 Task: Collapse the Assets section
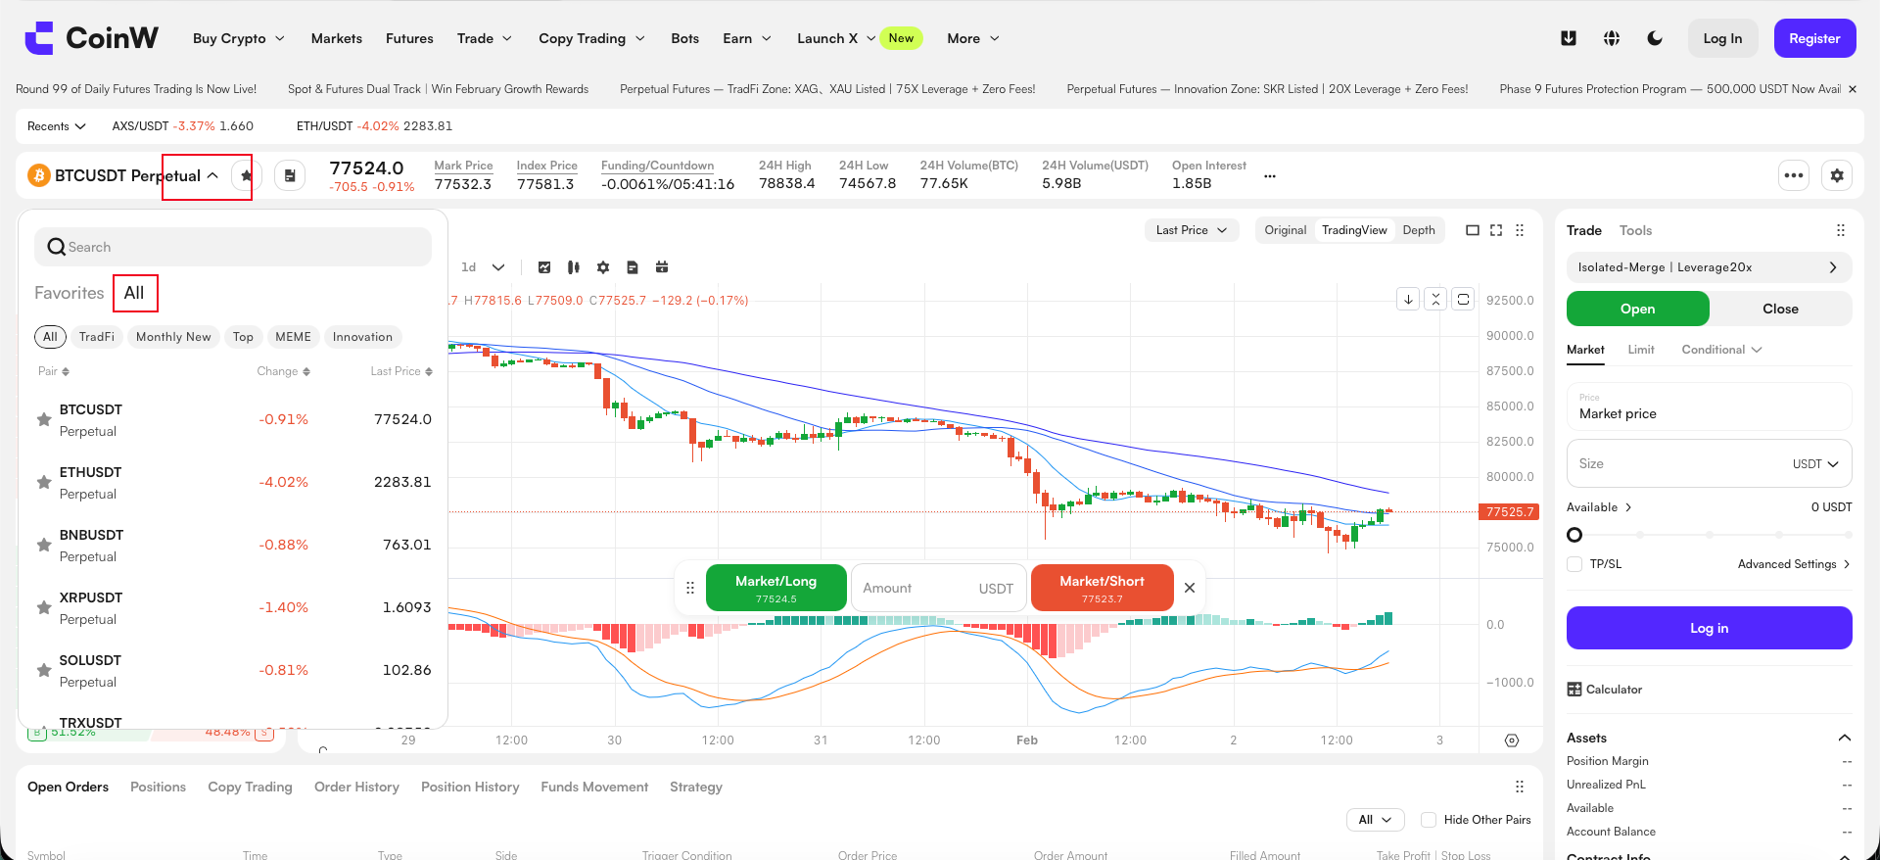tap(1845, 738)
